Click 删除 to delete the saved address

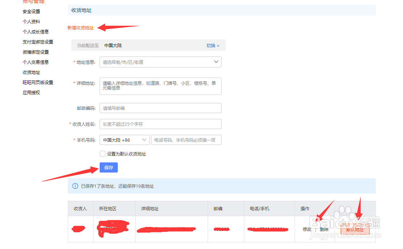click(324, 229)
